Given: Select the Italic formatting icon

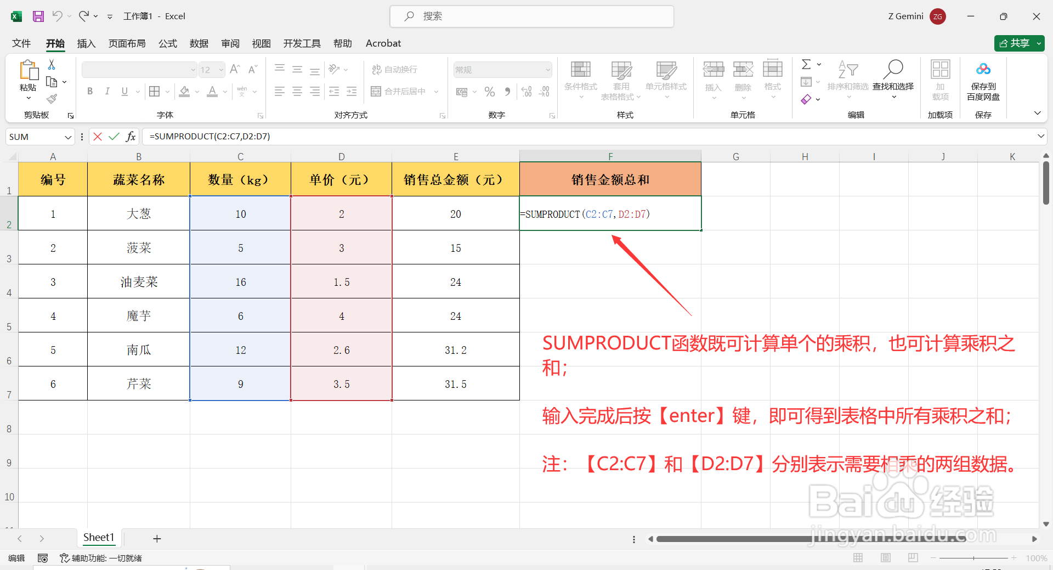Looking at the screenshot, I should (x=107, y=91).
